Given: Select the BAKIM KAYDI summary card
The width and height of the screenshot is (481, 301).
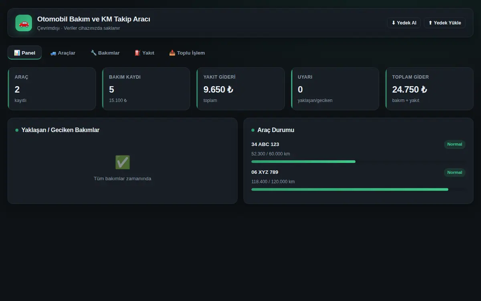Looking at the screenshot, I should [146, 89].
